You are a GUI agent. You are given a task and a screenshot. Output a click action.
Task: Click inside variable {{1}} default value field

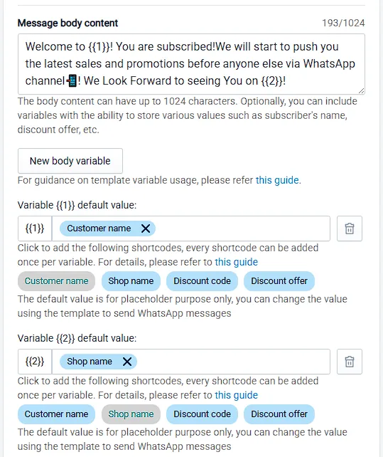(242, 228)
